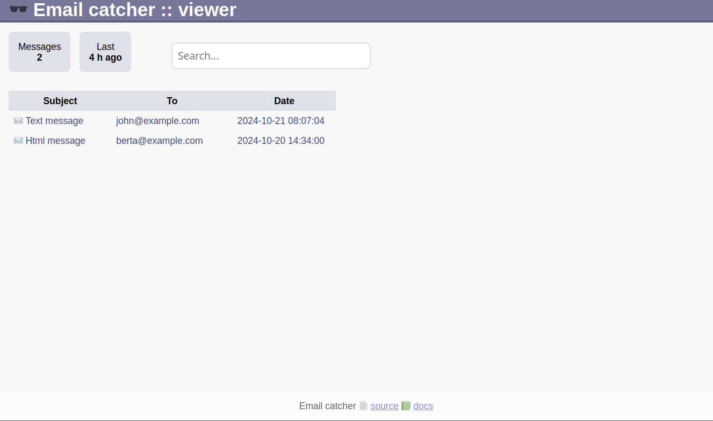The width and height of the screenshot is (713, 421).
Task: Open the docs link in footer
Action: [x=423, y=406]
